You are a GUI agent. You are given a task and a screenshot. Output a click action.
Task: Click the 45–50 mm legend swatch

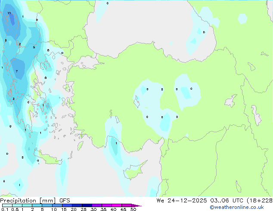127,205
